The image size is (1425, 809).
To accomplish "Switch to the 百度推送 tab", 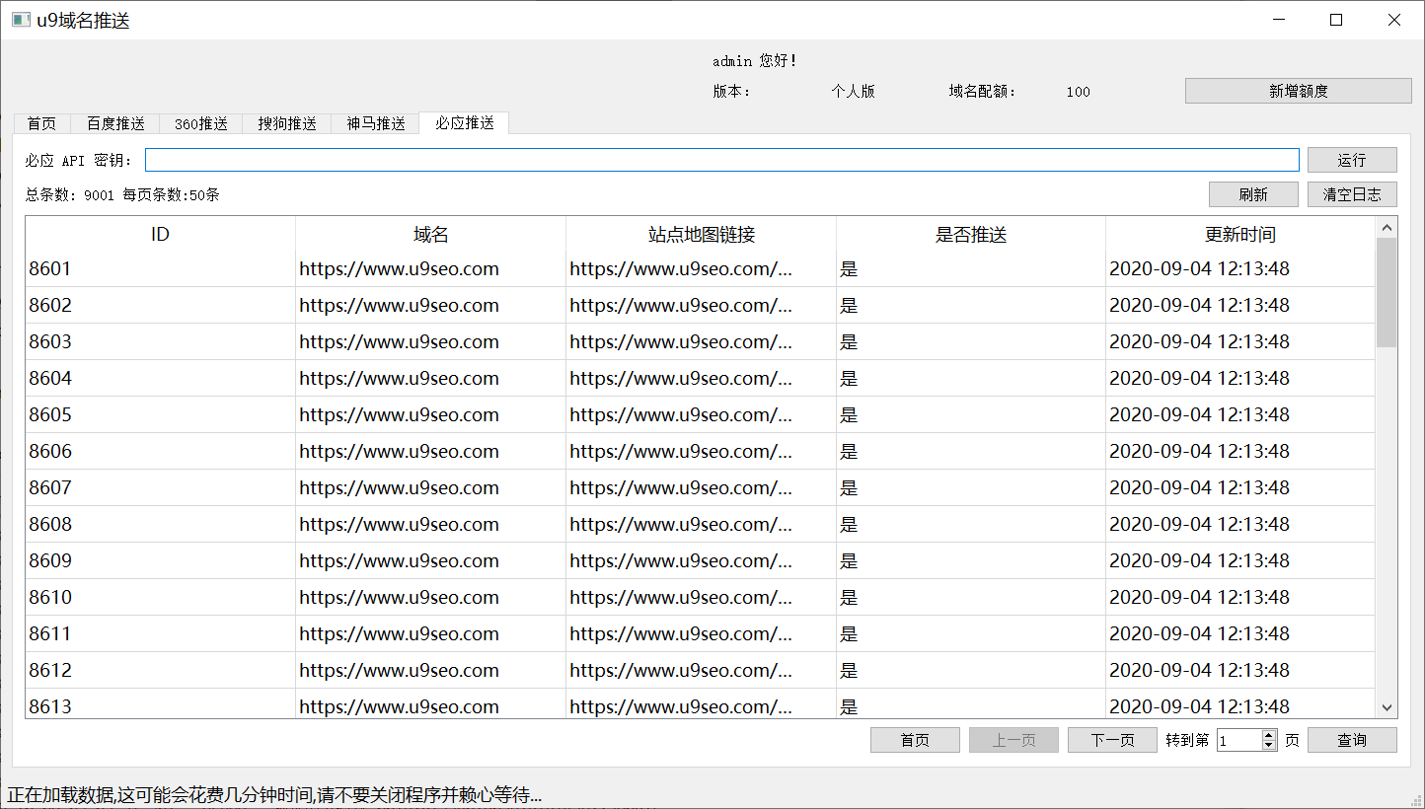I will [x=115, y=123].
